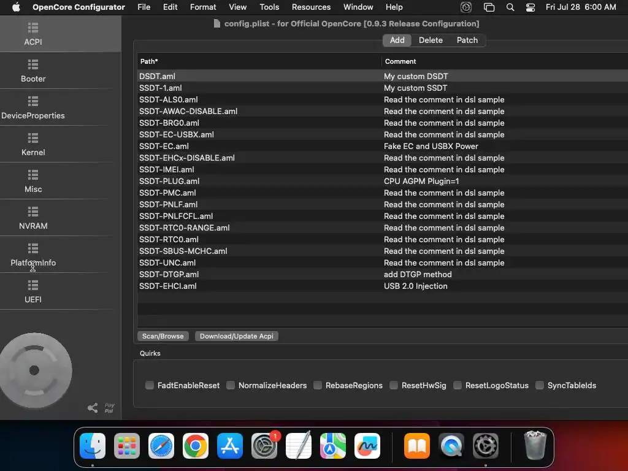Click the circular dial widget in the sidebar

[35, 370]
